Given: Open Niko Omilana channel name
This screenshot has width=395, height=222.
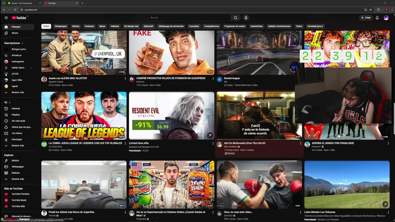Looking at the screenshot, I should [231, 147].
